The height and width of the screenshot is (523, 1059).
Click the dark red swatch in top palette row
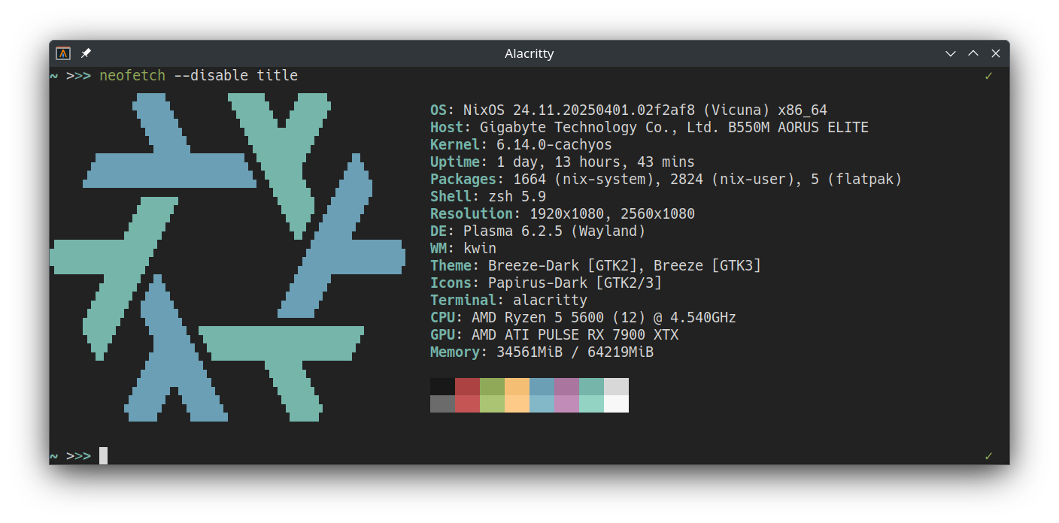[x=467, y=386]
